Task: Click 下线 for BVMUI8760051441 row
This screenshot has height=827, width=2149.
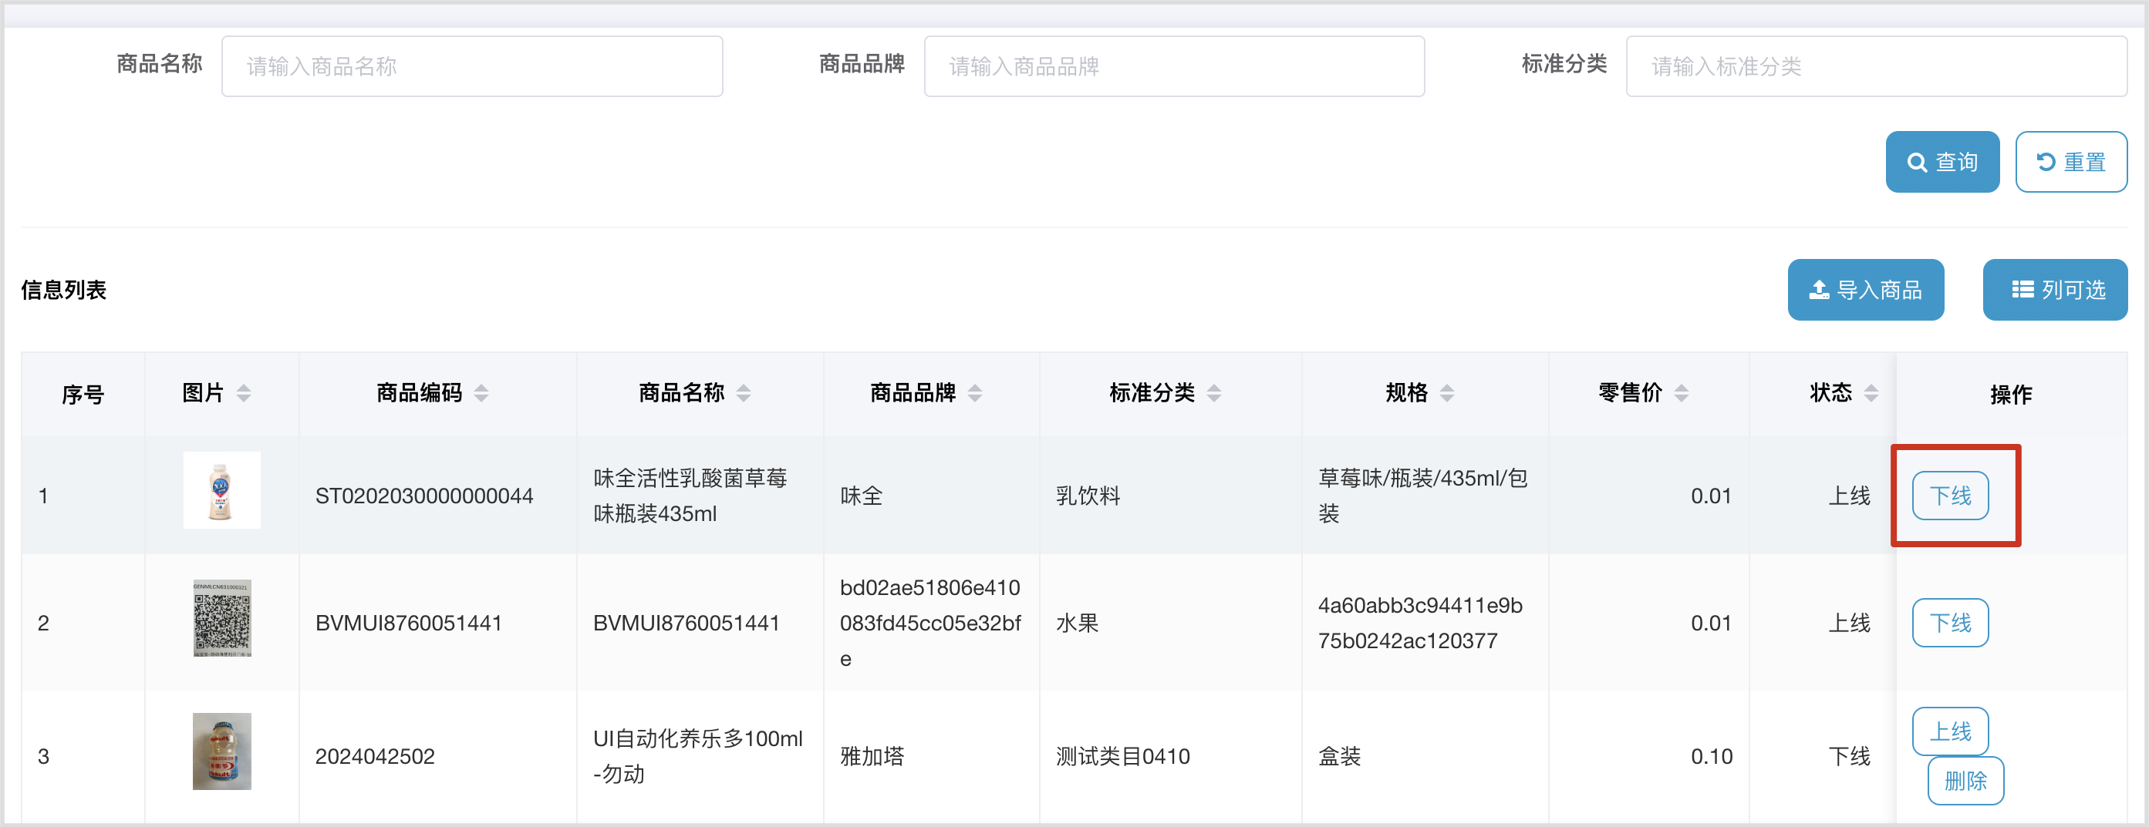Action: pyautogui.click(x=1950, y=623)
